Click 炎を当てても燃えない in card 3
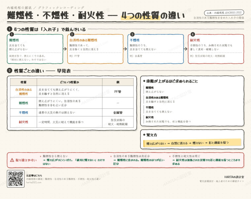 [143, 49]
